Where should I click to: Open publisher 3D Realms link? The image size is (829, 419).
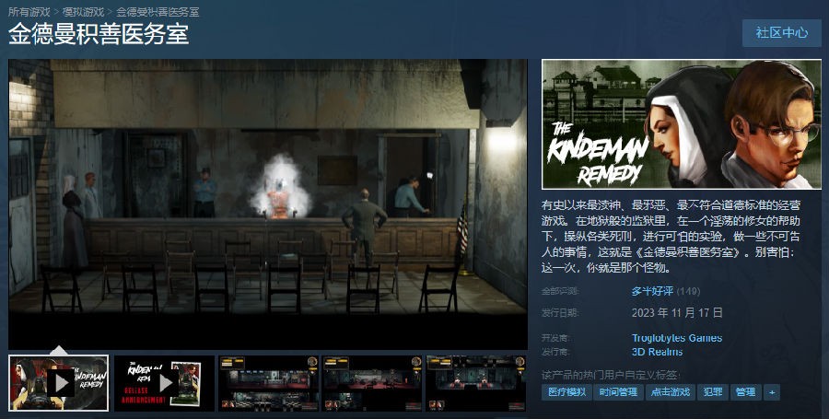pyautogui.click(x=657, y=352)
